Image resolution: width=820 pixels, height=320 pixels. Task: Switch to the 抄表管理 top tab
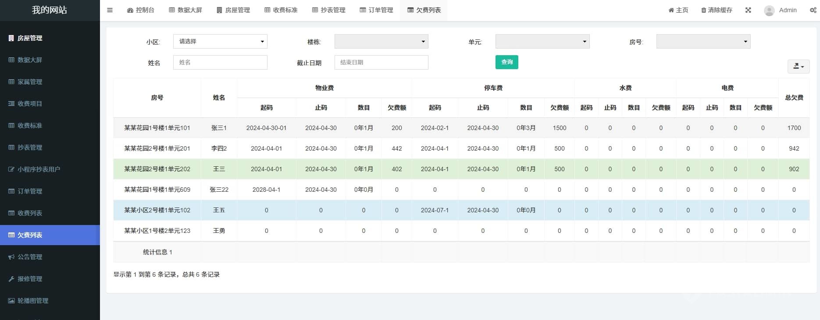(x=328, y=10)
